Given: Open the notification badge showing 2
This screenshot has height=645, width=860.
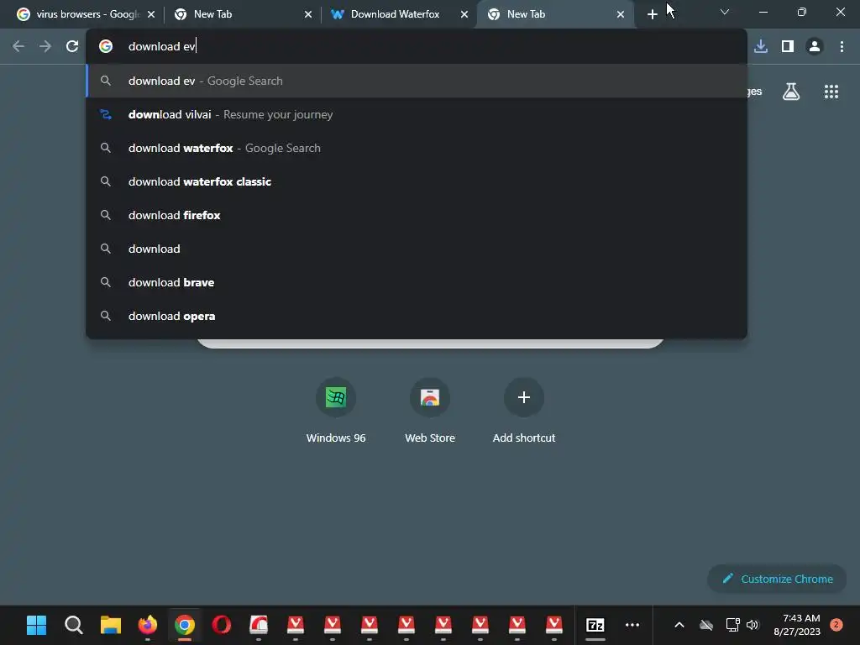Looking at the screenshot, I should coord(836,625).
